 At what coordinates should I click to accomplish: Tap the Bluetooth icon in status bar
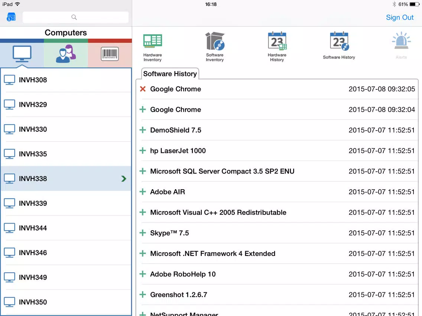394,4
